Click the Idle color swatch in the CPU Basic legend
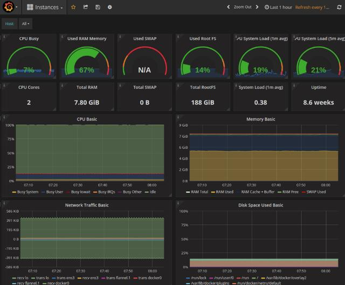The height and width of the screenshot is (285, 345). [x=147, y=192]
